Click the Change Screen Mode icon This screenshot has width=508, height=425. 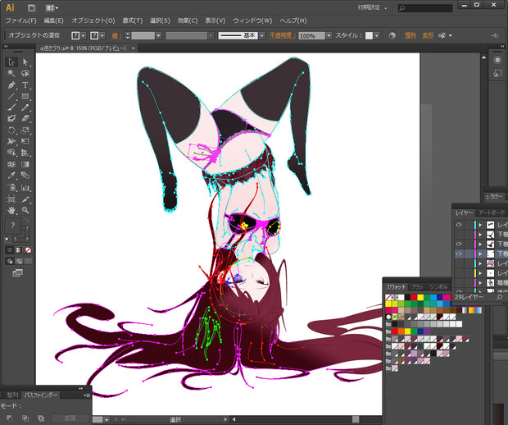pyautogui.click(x=17, y=273)
